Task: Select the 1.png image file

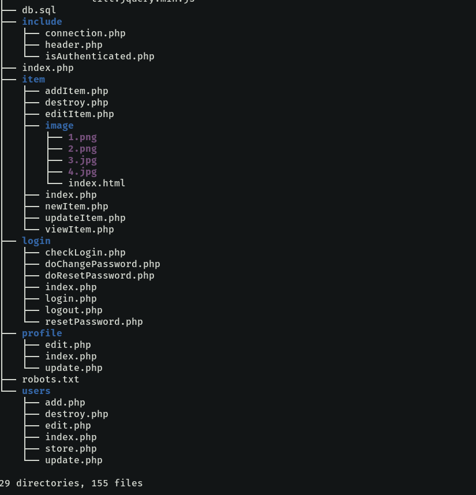Action: [83, 137]
